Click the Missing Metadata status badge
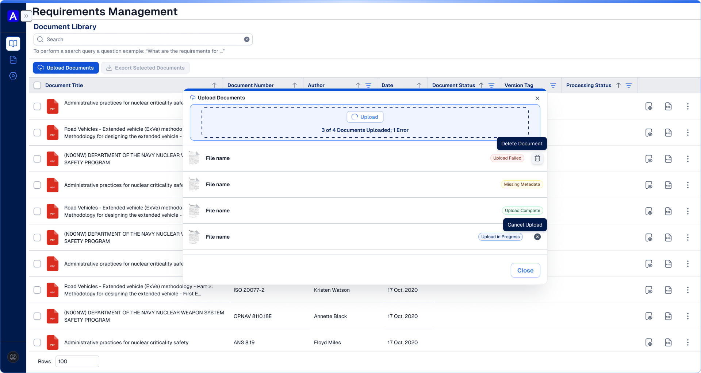The height and width of the screenshot is (373, 701). [x=522, y=184]
